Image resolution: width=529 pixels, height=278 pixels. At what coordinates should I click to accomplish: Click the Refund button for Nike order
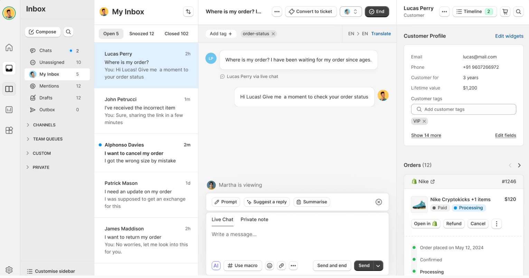click(454, 224)
